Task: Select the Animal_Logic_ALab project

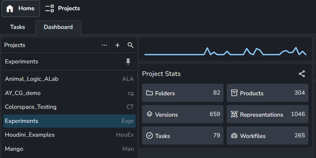Action: click(32, 79)
